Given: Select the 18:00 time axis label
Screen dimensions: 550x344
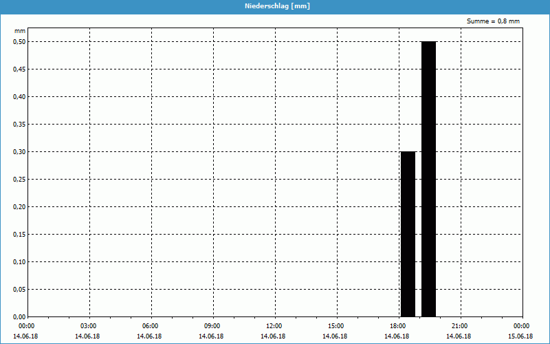Looking at the screenshot, I should pyautogui.click(x=397, y=326).
